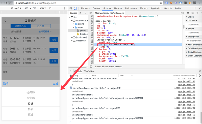Screen dimensions: 202x124
Task: Open the QR code extension icon
Action: [194, 3]
